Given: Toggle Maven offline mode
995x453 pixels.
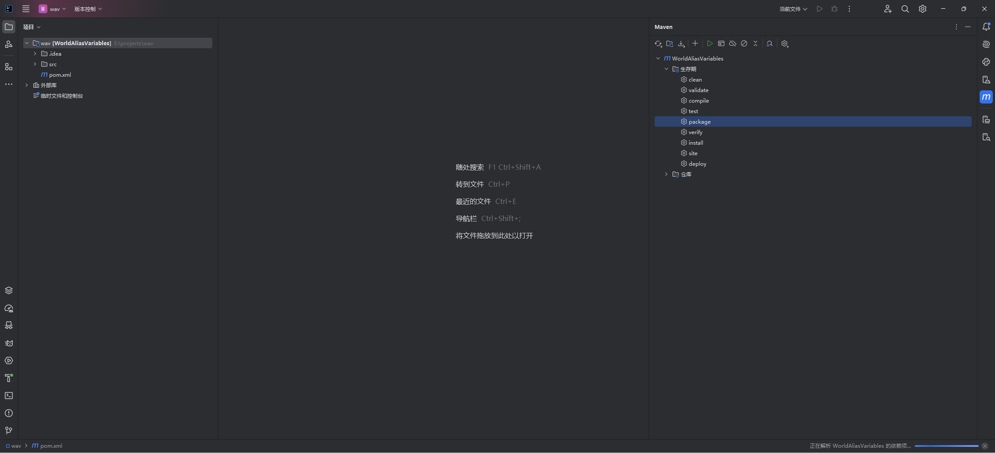Looking at the screenshot, I should (x=733, y=44).
